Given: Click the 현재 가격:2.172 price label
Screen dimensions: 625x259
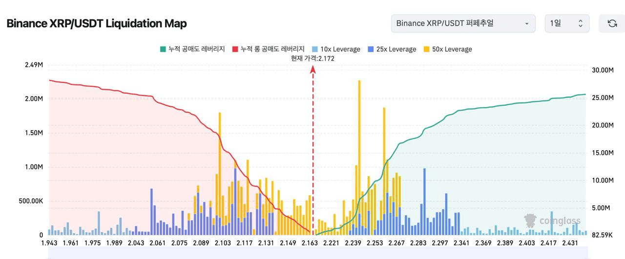Looking at the screenshot, I should [312, 59].
